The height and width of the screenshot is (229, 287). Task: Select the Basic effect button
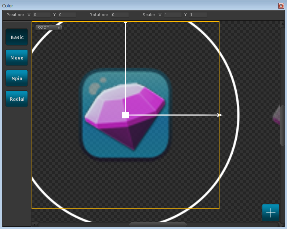tap(17, 37)
